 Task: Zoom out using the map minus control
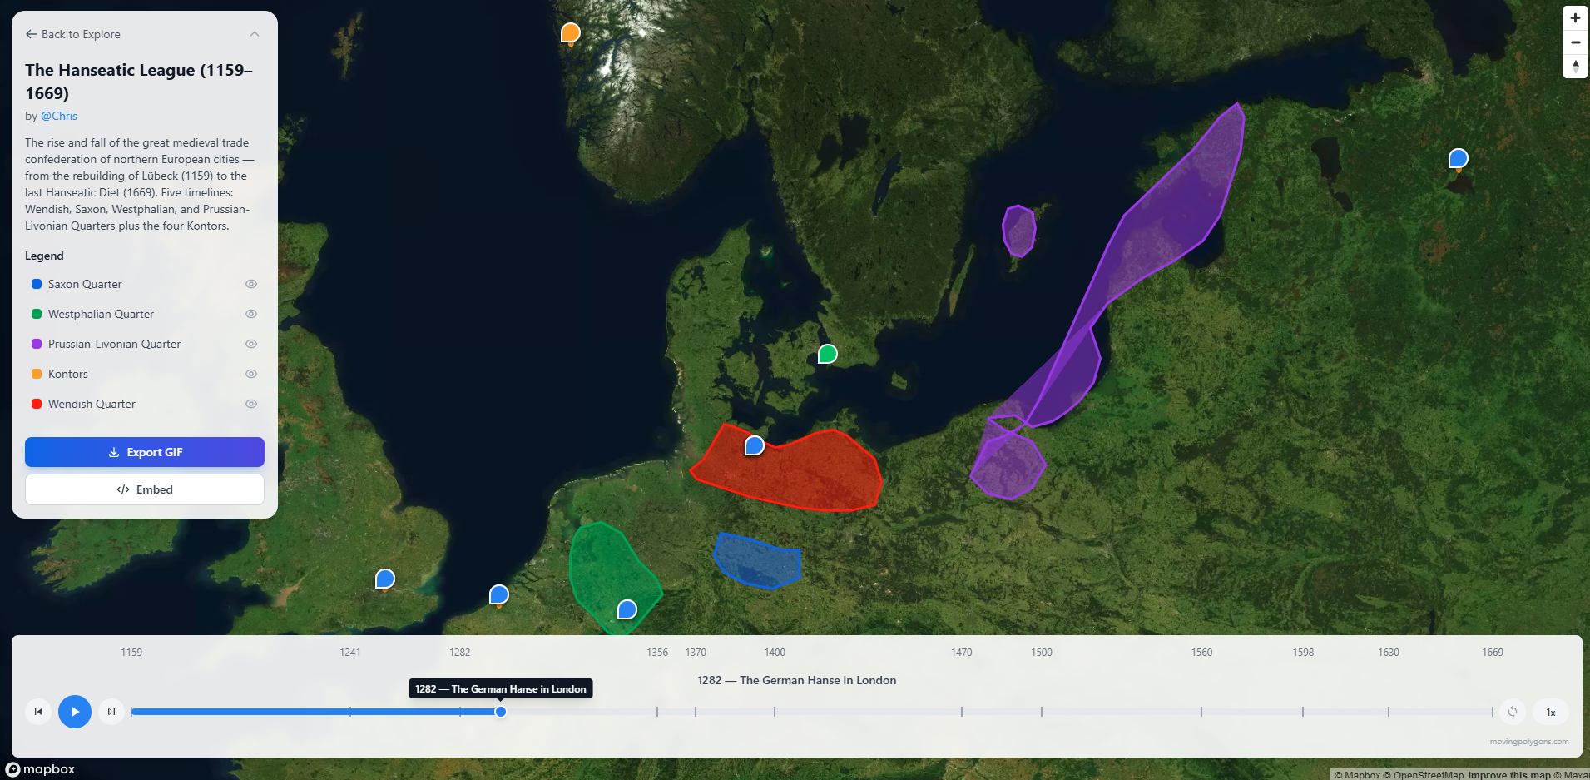[1575, 42]
